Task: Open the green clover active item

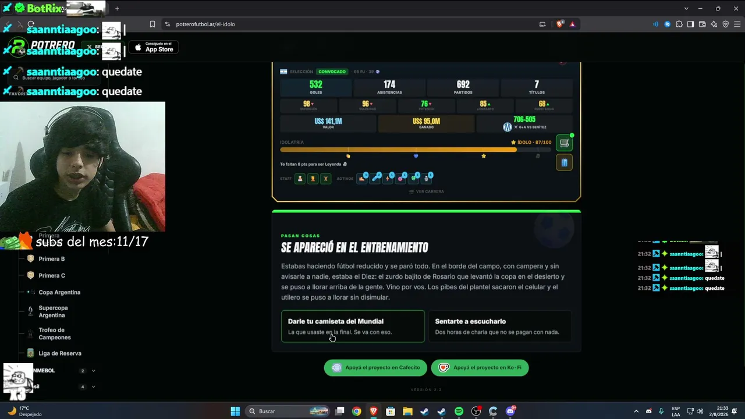Action: click(413, 178)
